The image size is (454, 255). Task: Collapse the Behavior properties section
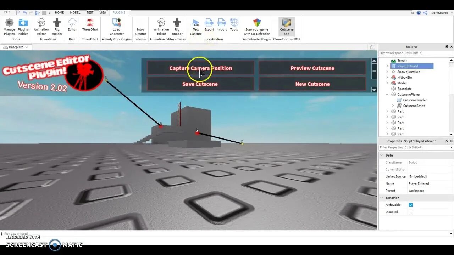coord(382,198)
